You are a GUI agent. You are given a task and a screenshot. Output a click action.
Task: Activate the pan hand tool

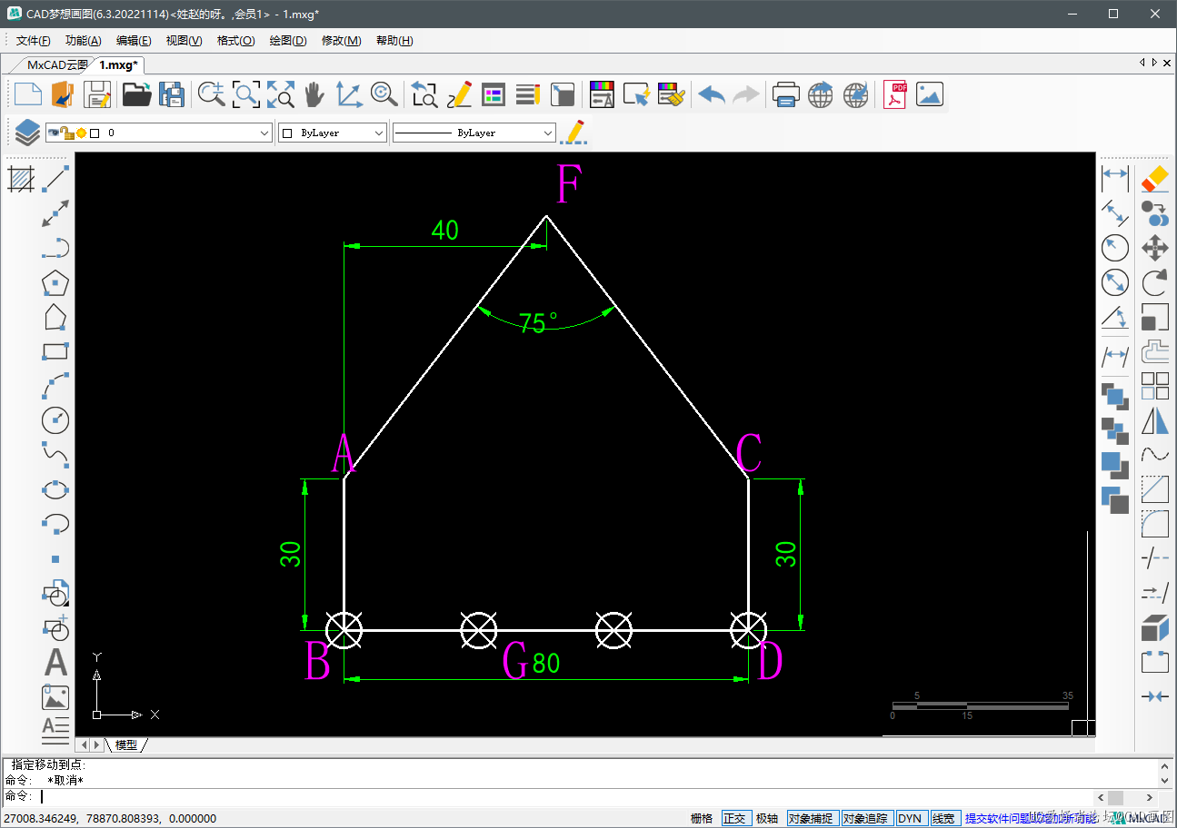[314, 94]
